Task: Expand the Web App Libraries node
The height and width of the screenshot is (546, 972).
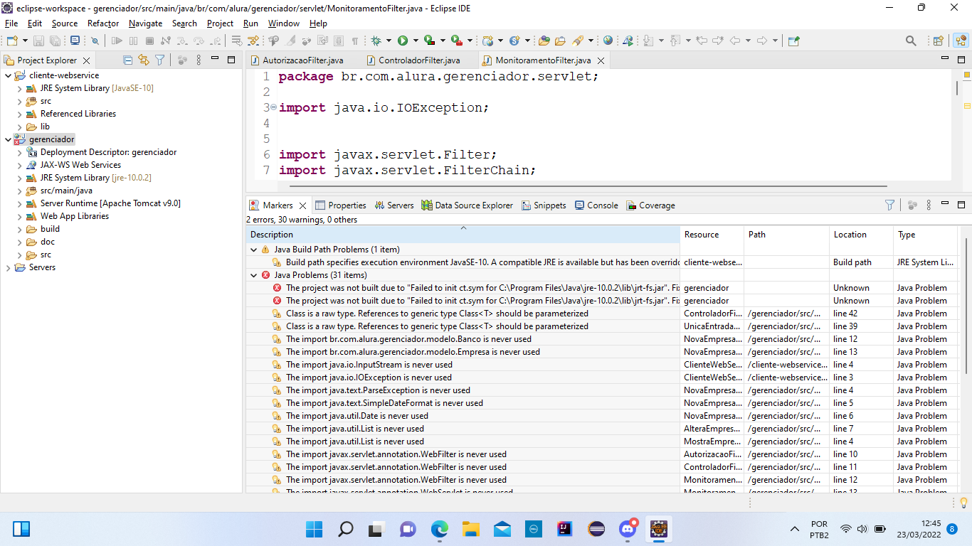Action: pos(20,216)
